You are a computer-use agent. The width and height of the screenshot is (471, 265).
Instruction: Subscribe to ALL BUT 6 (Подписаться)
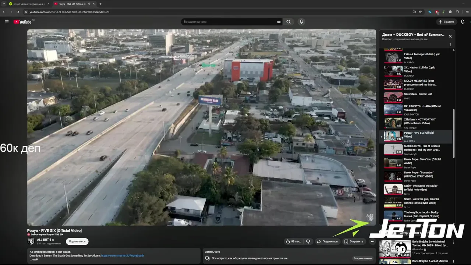(x=77, y=241)
